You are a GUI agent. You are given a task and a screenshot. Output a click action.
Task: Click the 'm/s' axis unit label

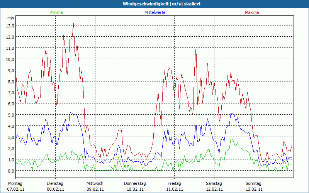pyautogui.click(x=11, y=18)
